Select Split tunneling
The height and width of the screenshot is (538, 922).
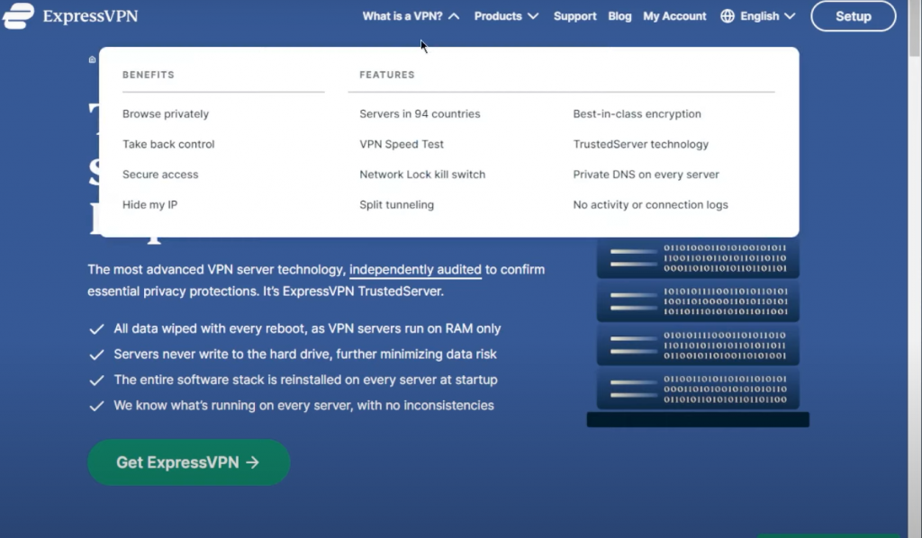pos(396,204)
